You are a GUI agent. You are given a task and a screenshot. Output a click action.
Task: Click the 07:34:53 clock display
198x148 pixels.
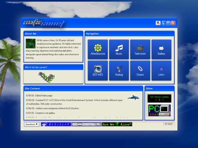[169, 124]
